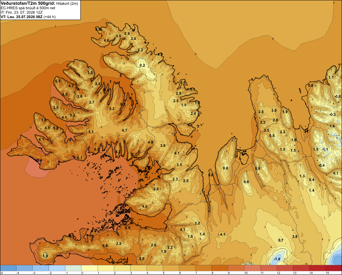Click the map temperature value "6.2"

point(118,152)
